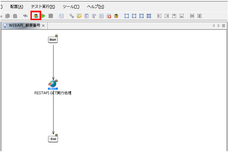Run the script with the green play button
This screenshot has width=229, height=152.
[43, 16]
